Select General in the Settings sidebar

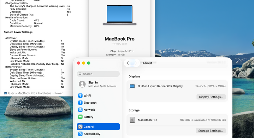coord(98,127)
